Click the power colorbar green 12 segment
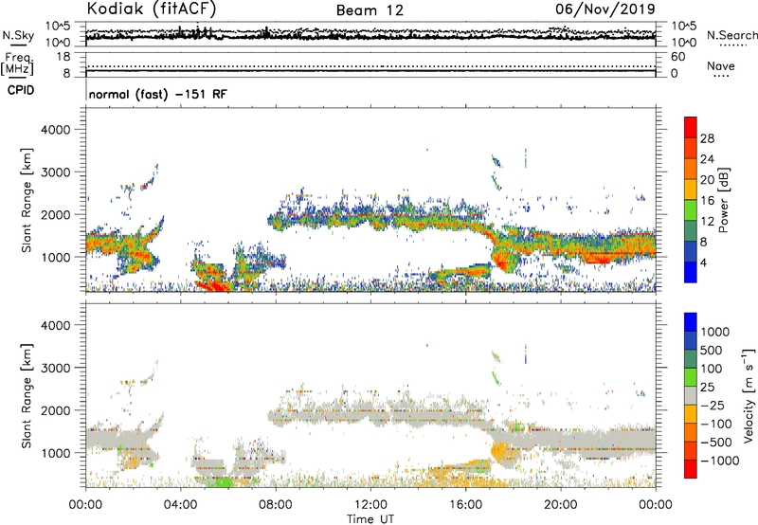758x525 pixels. pyautogui.click(x=691, y=210)
